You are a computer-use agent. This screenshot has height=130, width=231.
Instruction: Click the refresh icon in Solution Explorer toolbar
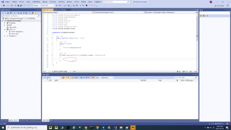point(21,13)
